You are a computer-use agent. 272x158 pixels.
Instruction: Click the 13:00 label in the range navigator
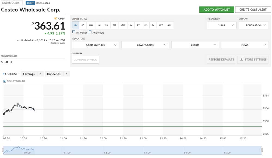[x=147, y=153]
